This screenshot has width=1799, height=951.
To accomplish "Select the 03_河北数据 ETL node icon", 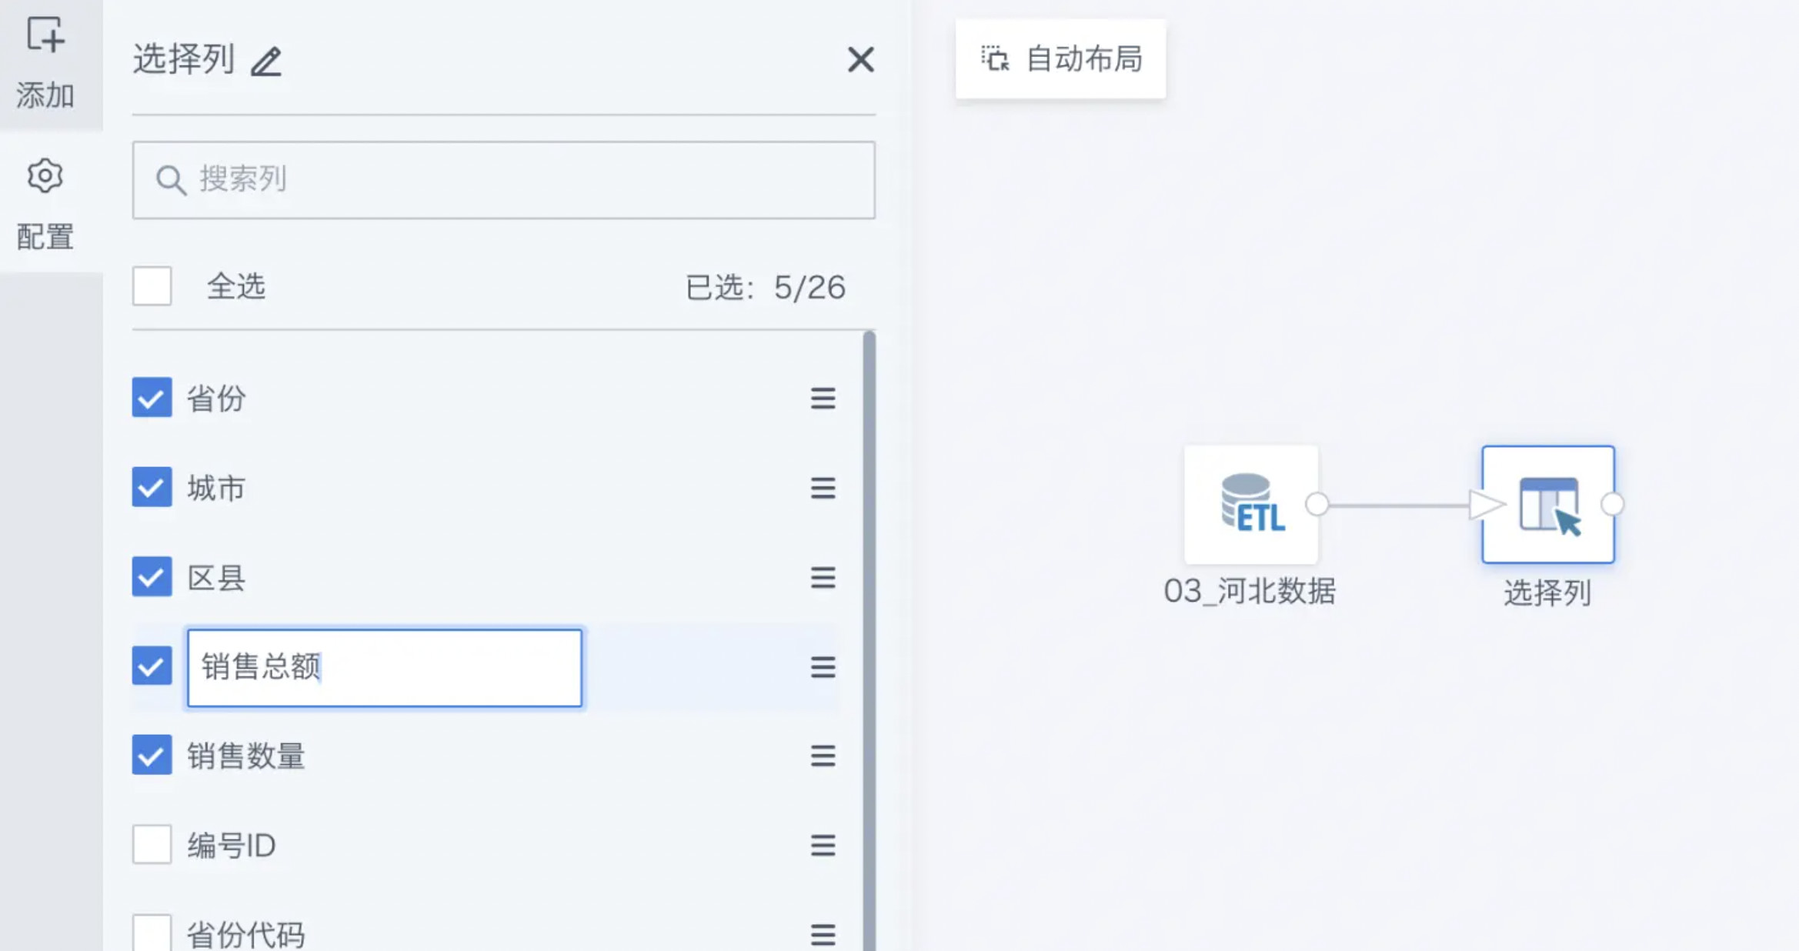I will pos(1251,505).
